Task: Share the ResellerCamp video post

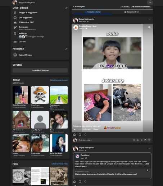Action: click(85, 135)
